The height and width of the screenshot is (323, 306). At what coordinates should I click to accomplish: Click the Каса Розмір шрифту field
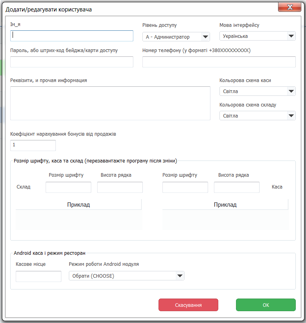pyautogui.click(x=185, y=187)
